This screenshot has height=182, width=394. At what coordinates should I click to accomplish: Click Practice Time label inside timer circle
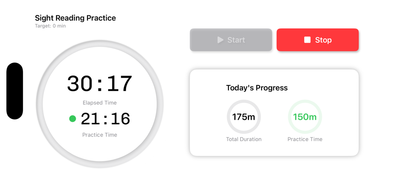pyautogui.click(x=100, y=135)
